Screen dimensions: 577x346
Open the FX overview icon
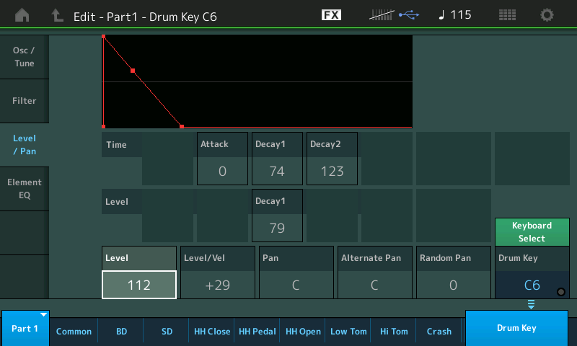pos(331,15)
